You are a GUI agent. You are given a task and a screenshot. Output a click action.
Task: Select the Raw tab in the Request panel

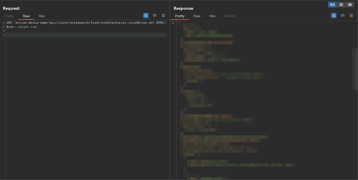pyautogui.click(x=26, y=16)
